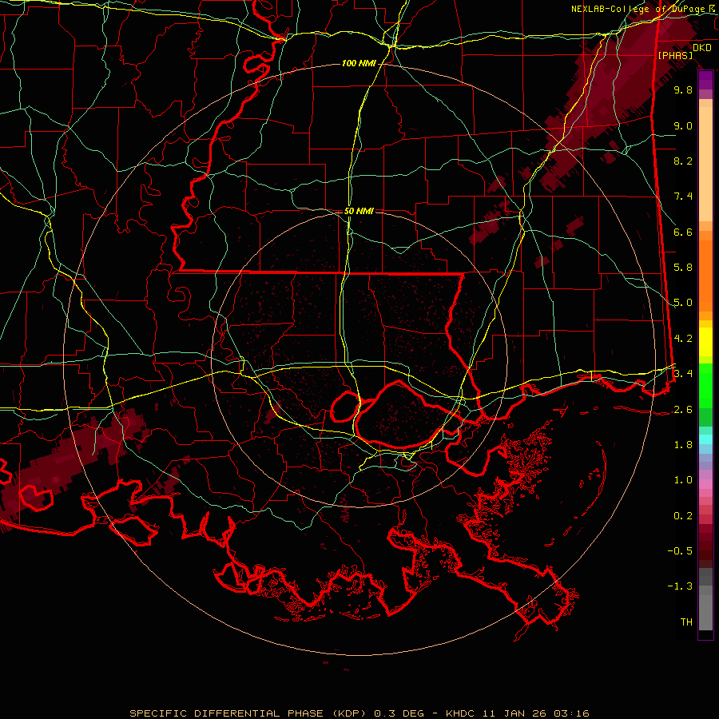719x719 pixels.
Task: Click the 3.4 value on the color scale
Action: [683, 374]
